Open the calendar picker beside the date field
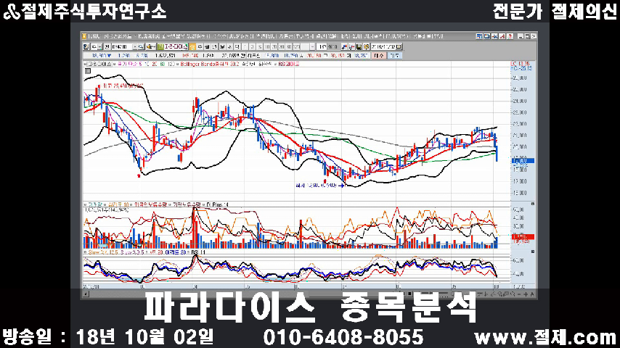This screenshot has height=348, width=620. click(x=399, y=46)
